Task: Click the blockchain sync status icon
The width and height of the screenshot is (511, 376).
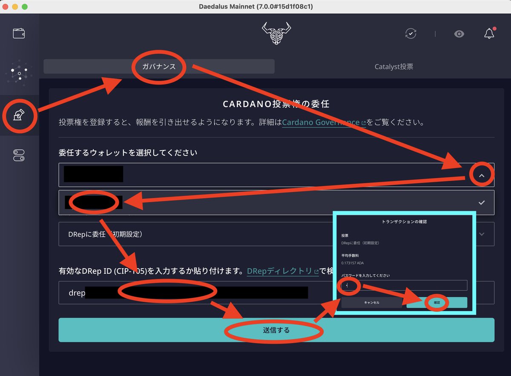Action: pyautogui.click(x=411, y=33)
